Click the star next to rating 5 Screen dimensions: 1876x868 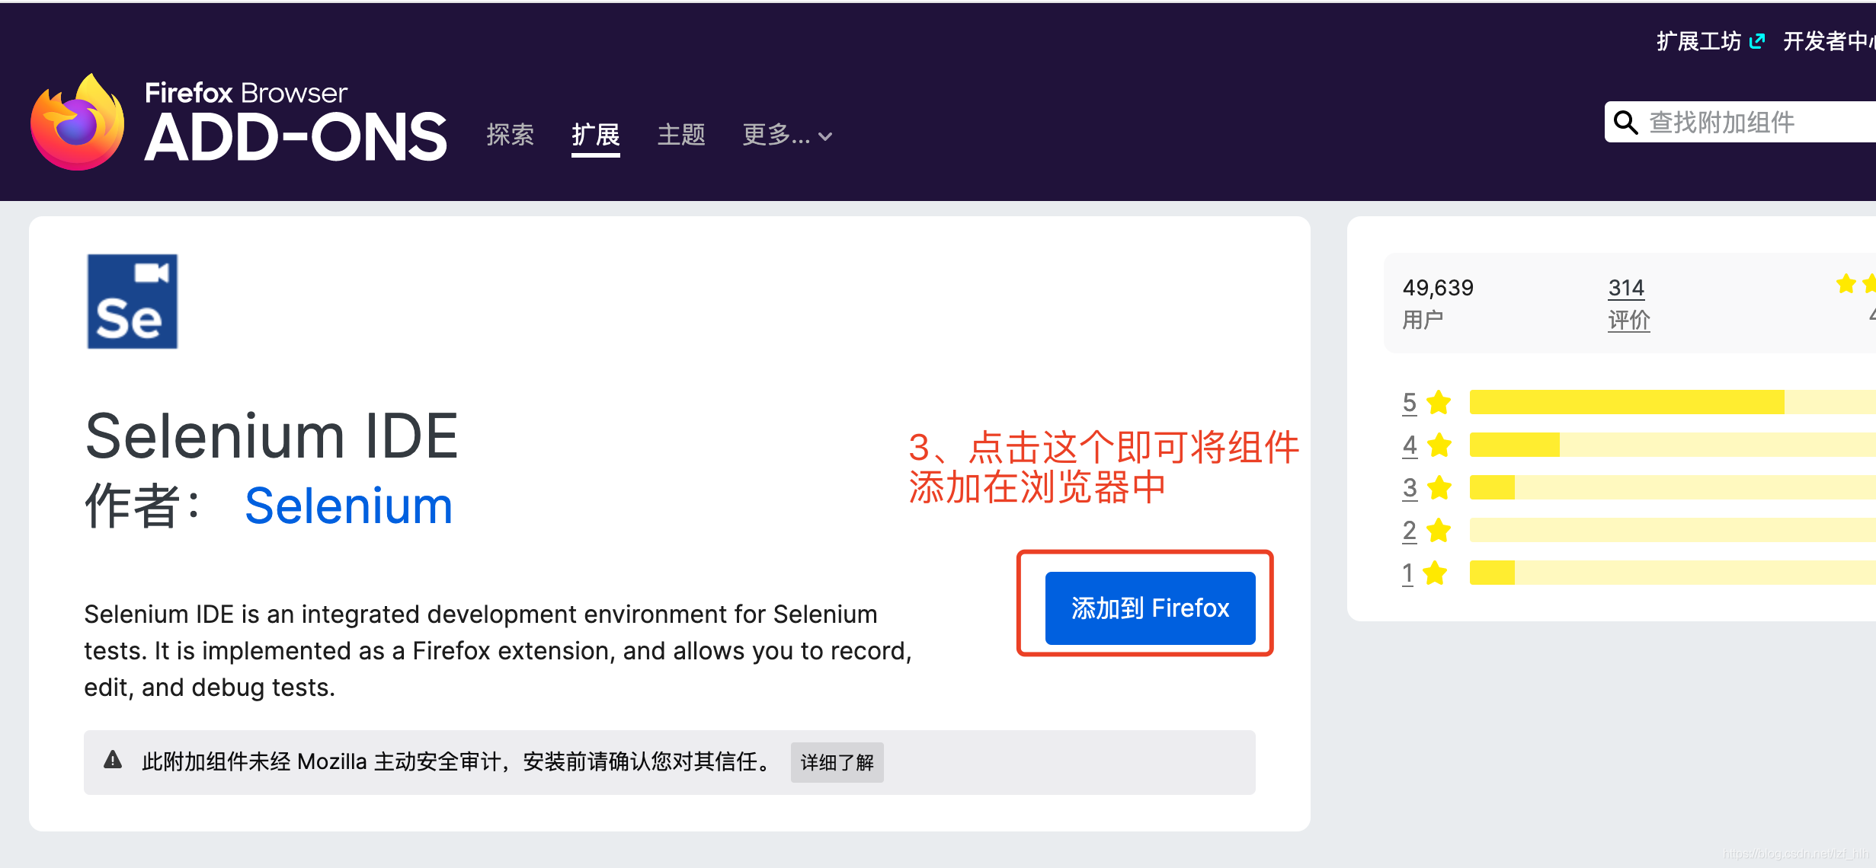pyautogui.click(x=1439, y=402)
